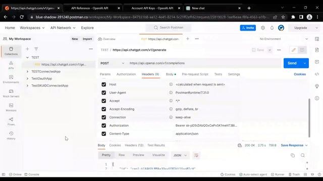Click the Import button

(x=87, y=39)
